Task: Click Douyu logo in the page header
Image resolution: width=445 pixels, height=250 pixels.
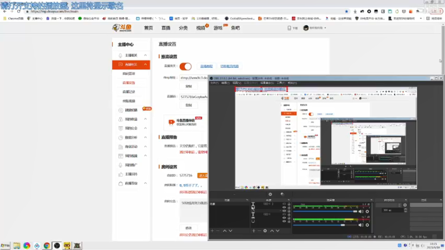Action: click(122, 28)
